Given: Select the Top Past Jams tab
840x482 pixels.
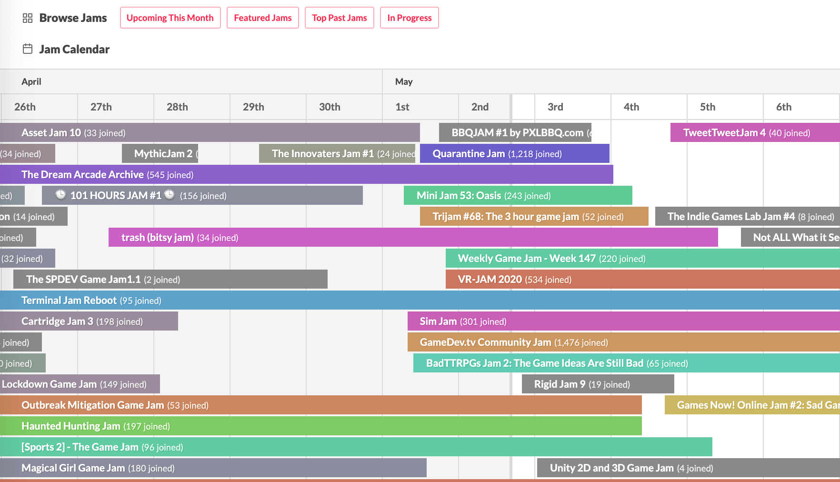Looking at the screenshot, I should coord(339,18).
